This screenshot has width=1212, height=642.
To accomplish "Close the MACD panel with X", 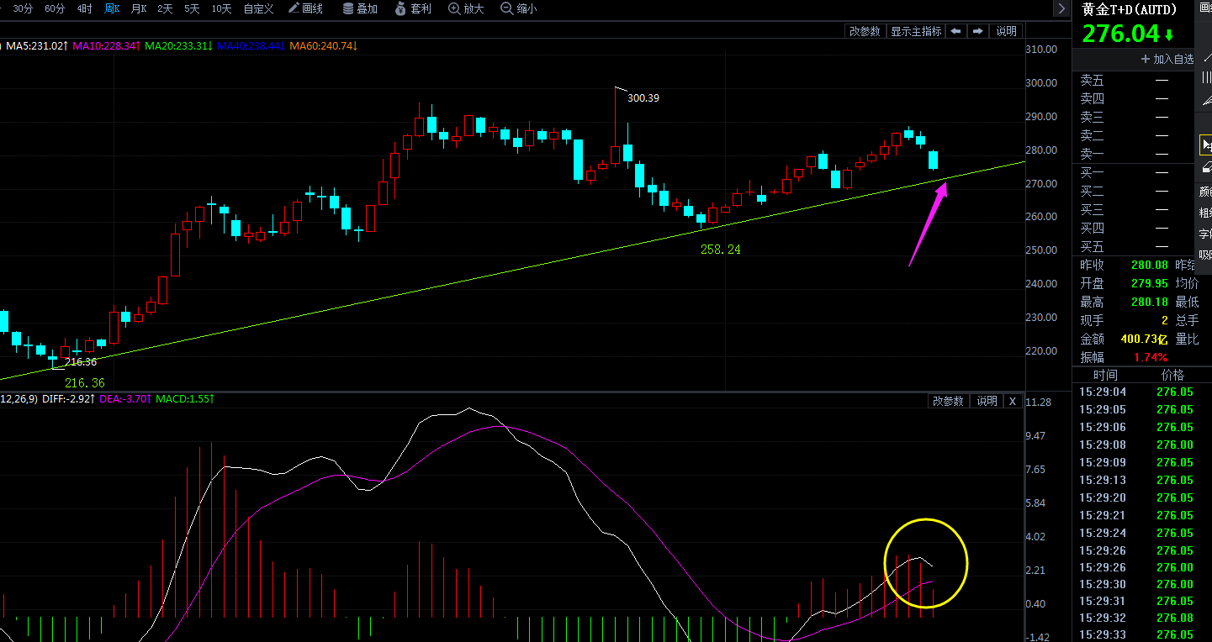I will [x=1013, y=401].
